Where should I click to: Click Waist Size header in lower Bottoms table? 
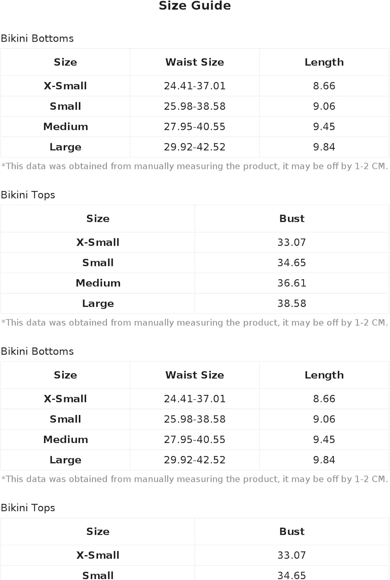195,375
